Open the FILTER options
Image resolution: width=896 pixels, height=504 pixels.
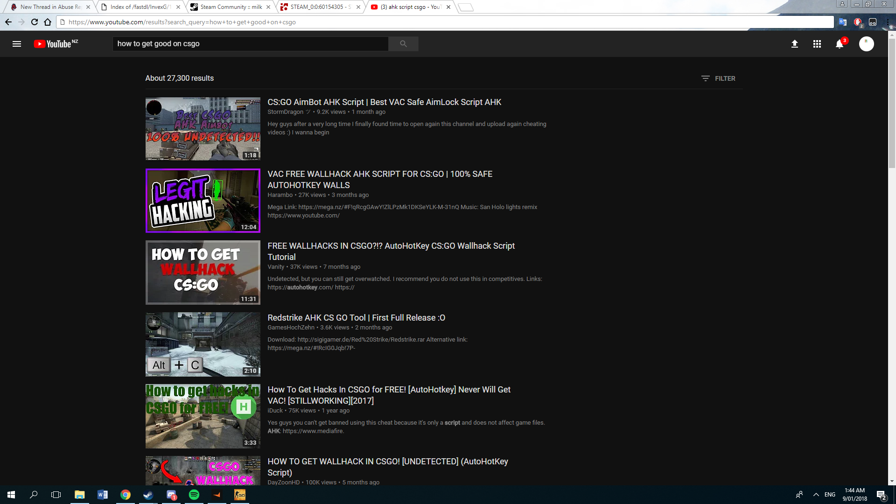click(718, 78)
